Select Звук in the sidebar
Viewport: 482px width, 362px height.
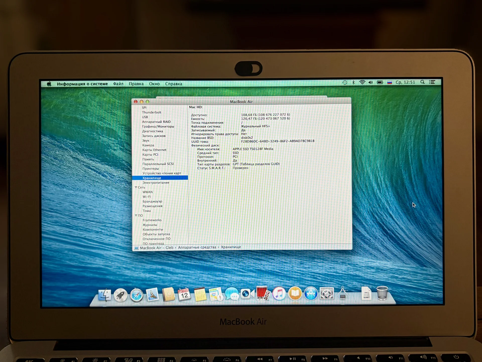[146, 141]
